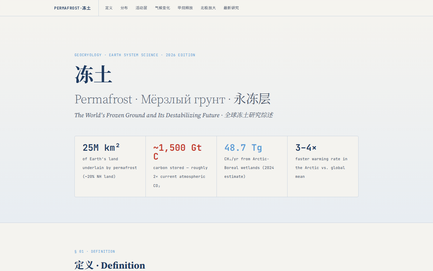The image size is (433, 271).
Task: Click the italic tagline The World's Frozen Ground
Action: tap(147, 115)
